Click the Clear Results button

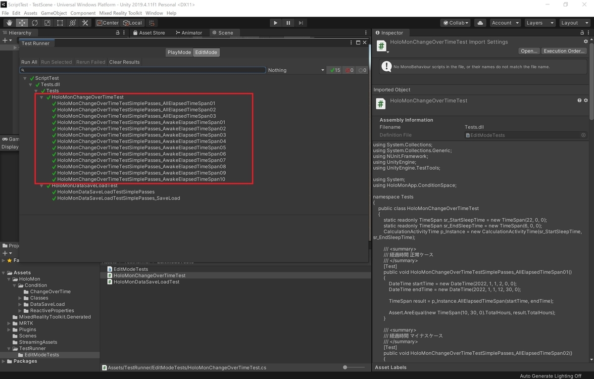[124, 62]
